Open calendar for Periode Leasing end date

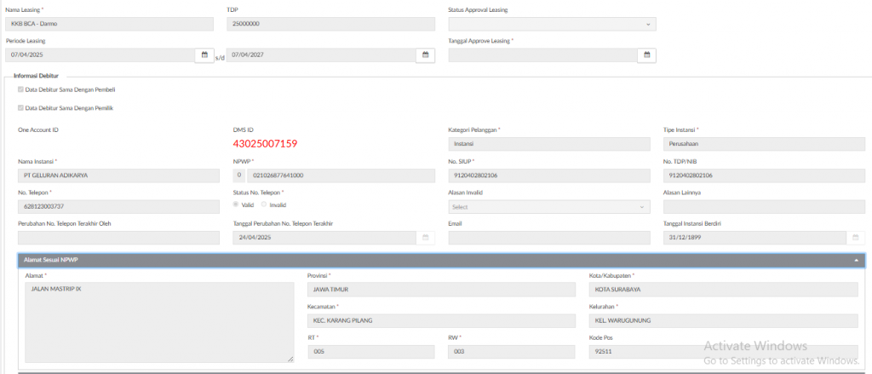[425, 55]
